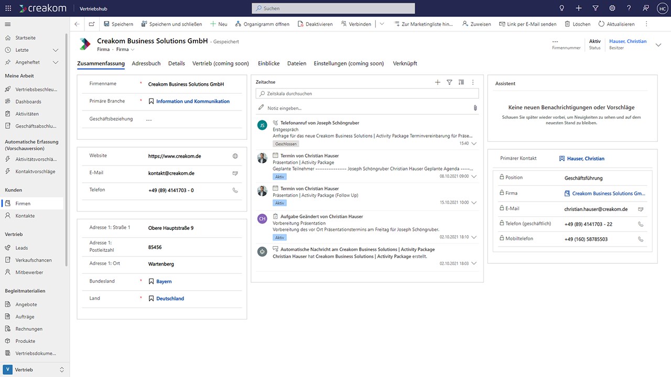Open primary contact Hauser, Christian link
The image size is (671, 377).
click(x=586, y=159)
